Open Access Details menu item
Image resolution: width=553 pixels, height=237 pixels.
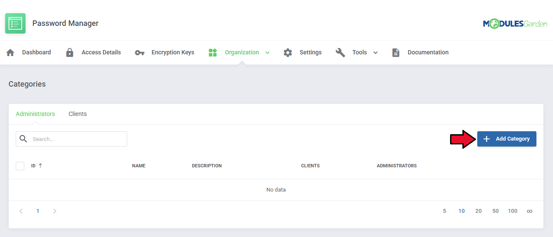coord(101,52)
